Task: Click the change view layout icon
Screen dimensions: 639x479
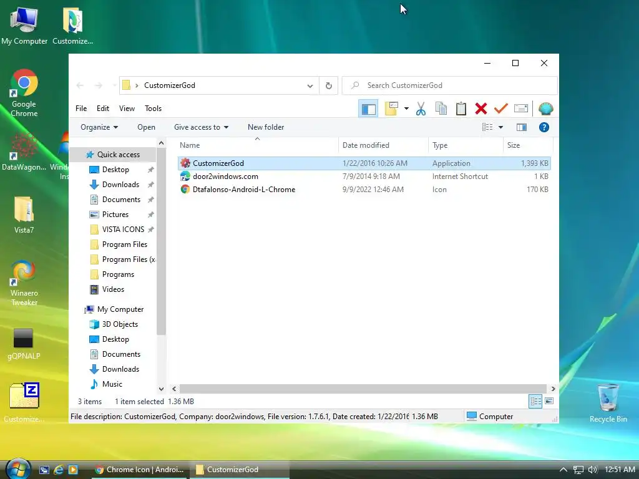Action: pyautogui.click(x=487, y=127)
